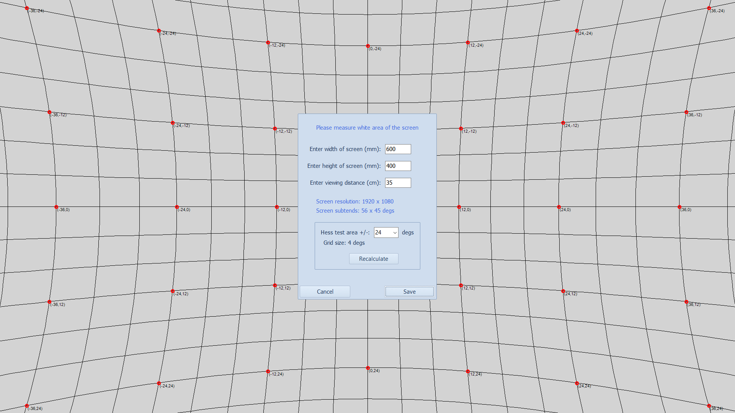735x413 pixels.
Task: Click the red marker at (36,-12)
Action: pyautogui.click(x=686, y=112)
